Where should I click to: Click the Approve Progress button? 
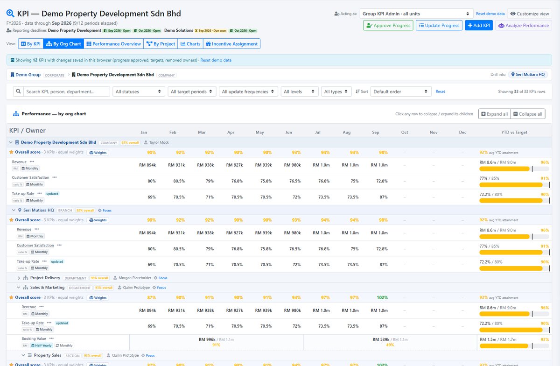coord(388,25)
